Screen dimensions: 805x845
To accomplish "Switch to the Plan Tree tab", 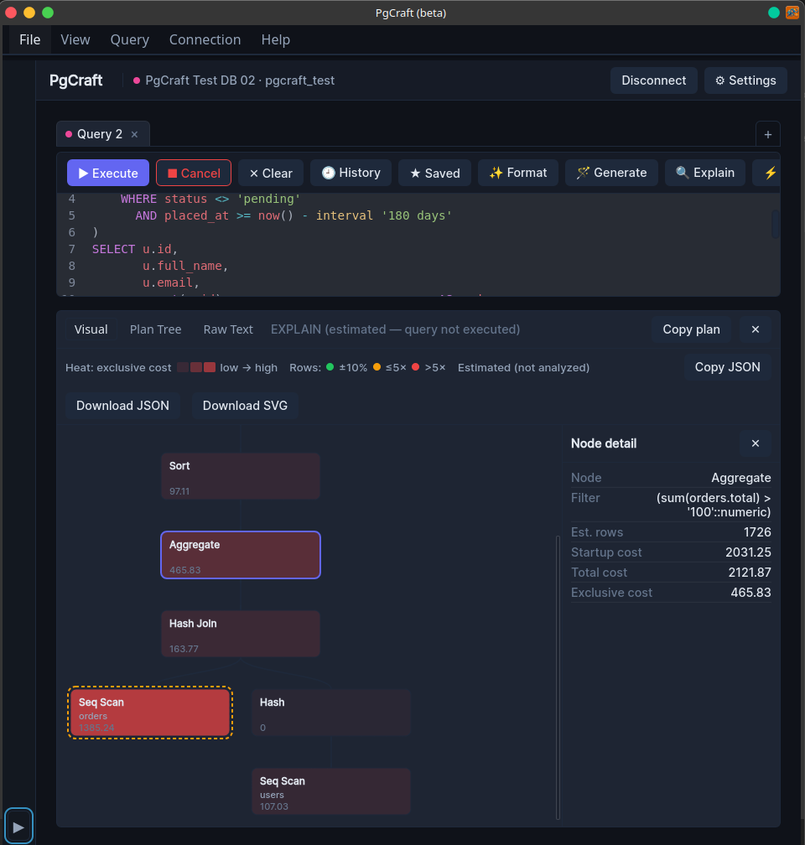I will (155, 329).
